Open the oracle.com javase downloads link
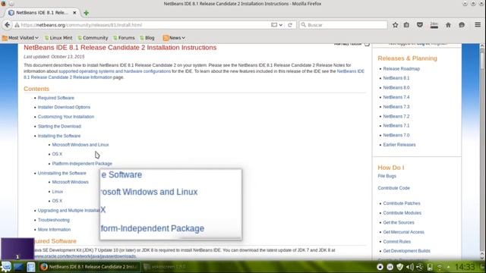486x273 pixels. click(x=85, y=256)
